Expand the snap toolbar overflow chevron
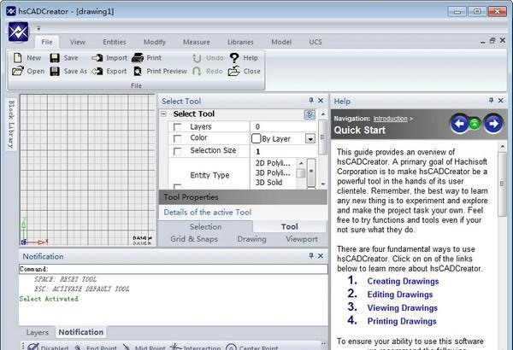 (323, 344)
